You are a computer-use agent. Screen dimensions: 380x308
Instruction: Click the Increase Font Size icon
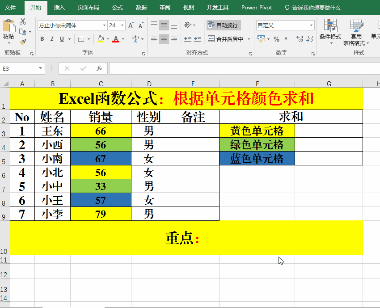coord(131,25)
